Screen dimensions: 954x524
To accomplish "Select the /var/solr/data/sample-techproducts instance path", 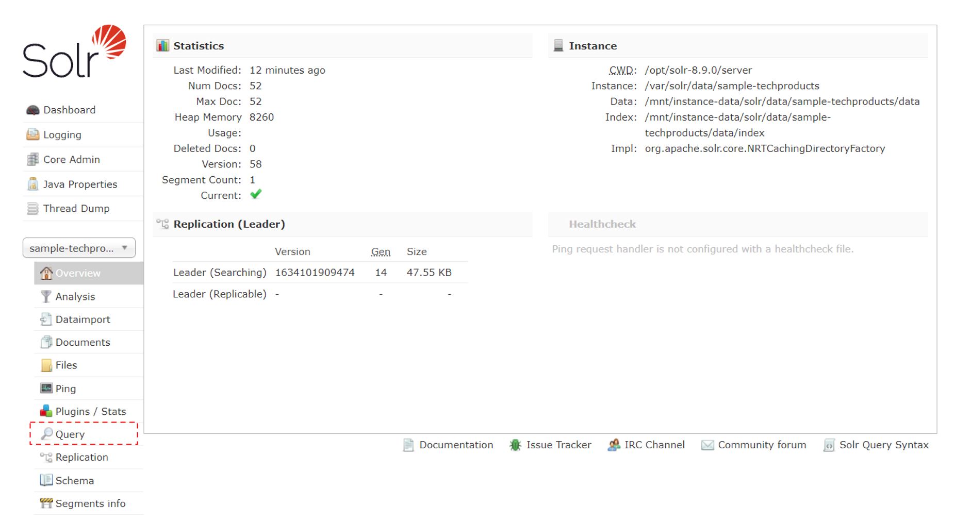I will (x=732, y=86).
